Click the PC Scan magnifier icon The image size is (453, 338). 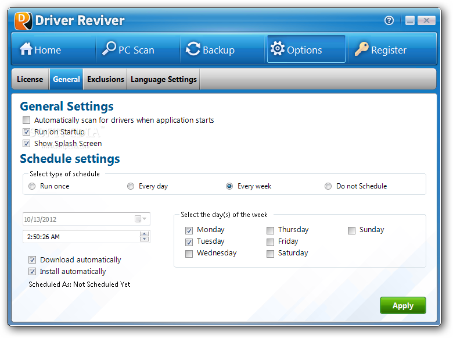coord(109,48)
